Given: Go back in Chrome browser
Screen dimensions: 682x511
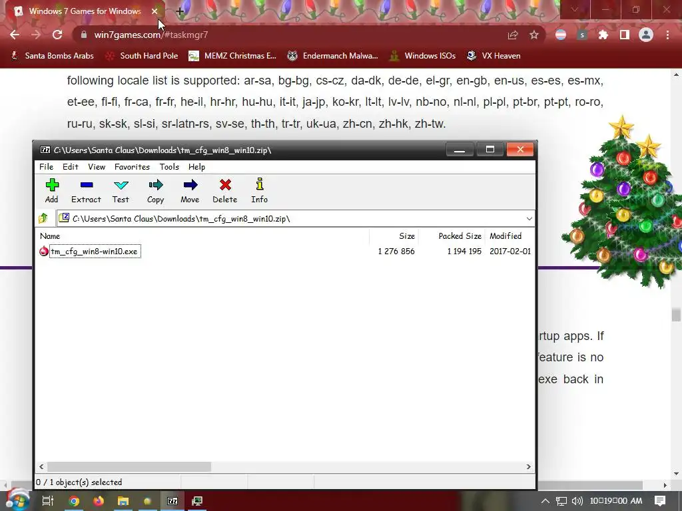Looking at the screenshot, I should coord(15,35).
